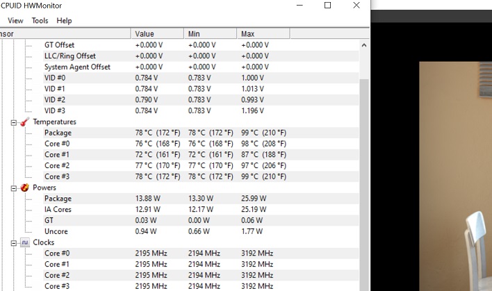Click VID #2 value 0.790 V

pyautogui.click(x=147, y=100)
